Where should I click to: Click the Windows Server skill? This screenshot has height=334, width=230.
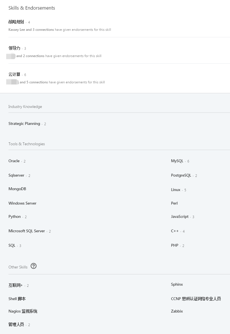click(22, 203)
